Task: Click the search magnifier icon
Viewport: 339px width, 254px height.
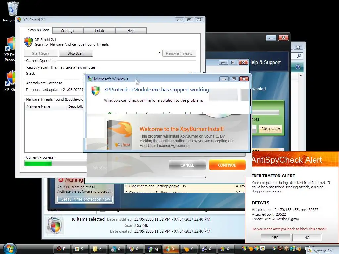Action: tap(299, 56)
